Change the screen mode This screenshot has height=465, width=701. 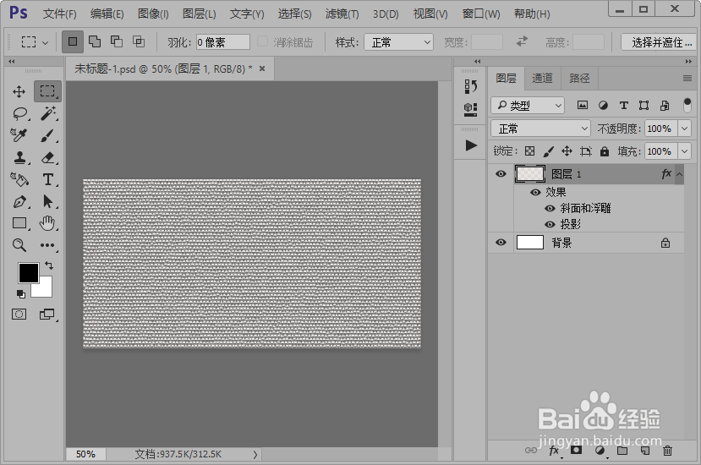(x=47, y=315)
